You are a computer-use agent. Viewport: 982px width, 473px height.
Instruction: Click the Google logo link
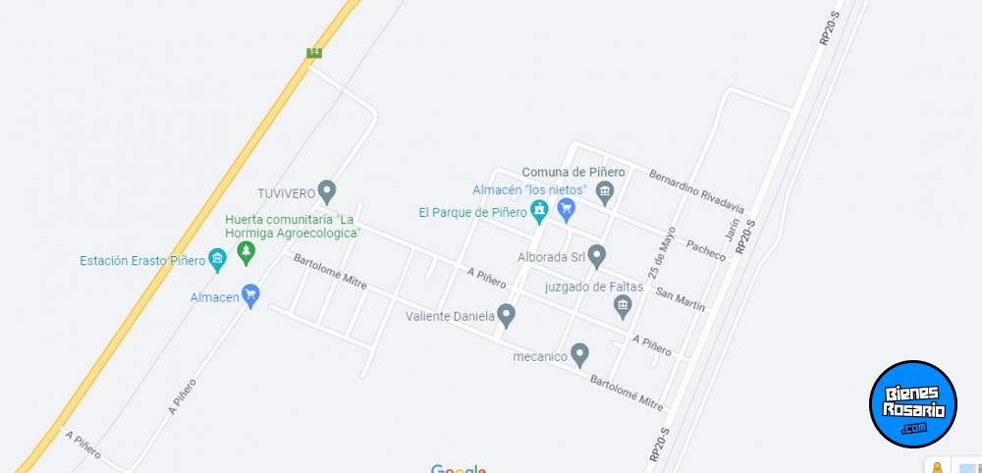[459, 469]
